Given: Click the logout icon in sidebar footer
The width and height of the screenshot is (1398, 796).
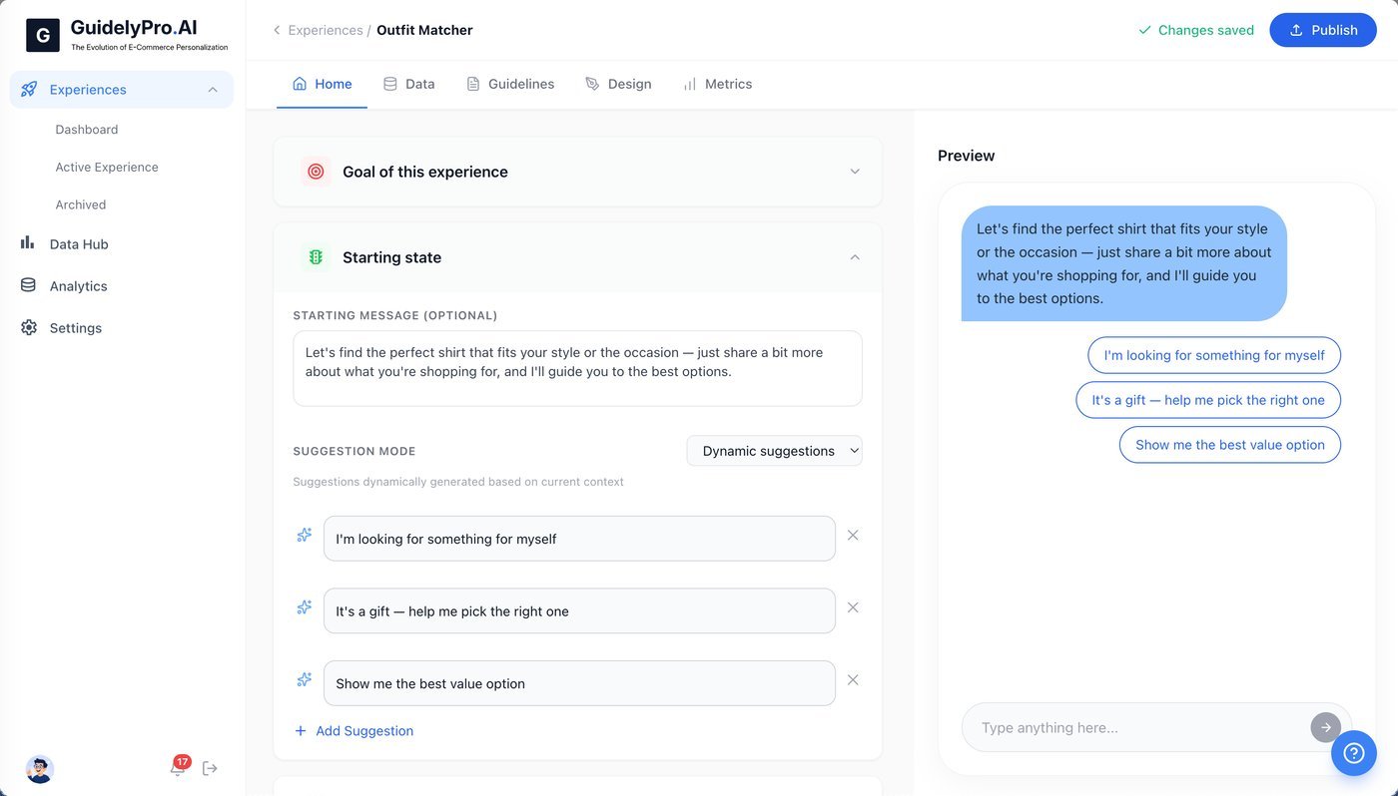Looking at the screenshot, I should tap(210, 768).
